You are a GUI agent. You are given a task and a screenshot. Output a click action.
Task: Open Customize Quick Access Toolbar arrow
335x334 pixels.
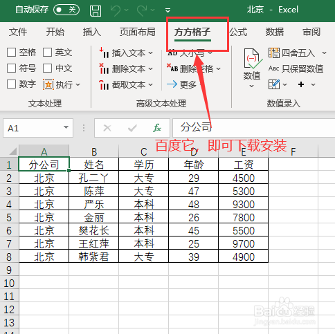(x=168, y=10)
